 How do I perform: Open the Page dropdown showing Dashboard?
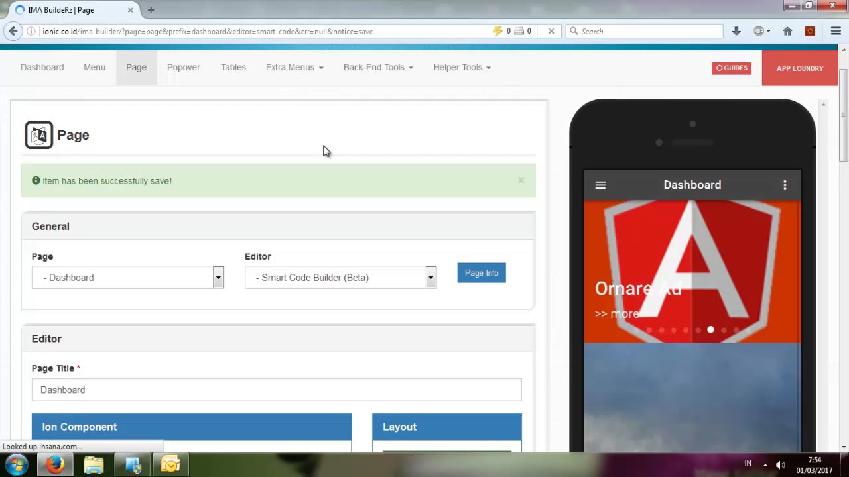click(128, 278)
